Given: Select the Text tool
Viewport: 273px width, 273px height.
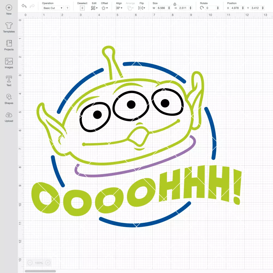Looking at the screenshot, I should coord(9,79).
